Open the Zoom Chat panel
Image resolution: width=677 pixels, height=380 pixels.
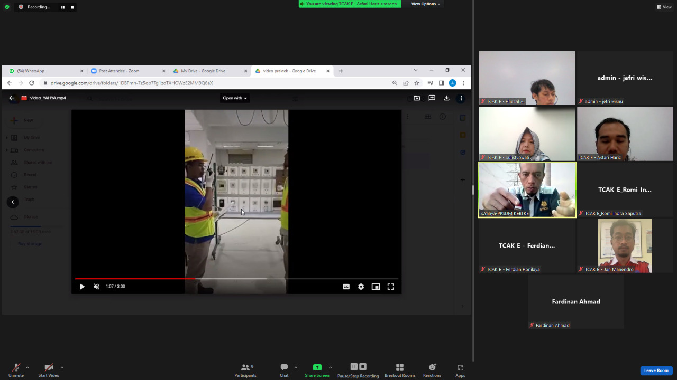284,370
